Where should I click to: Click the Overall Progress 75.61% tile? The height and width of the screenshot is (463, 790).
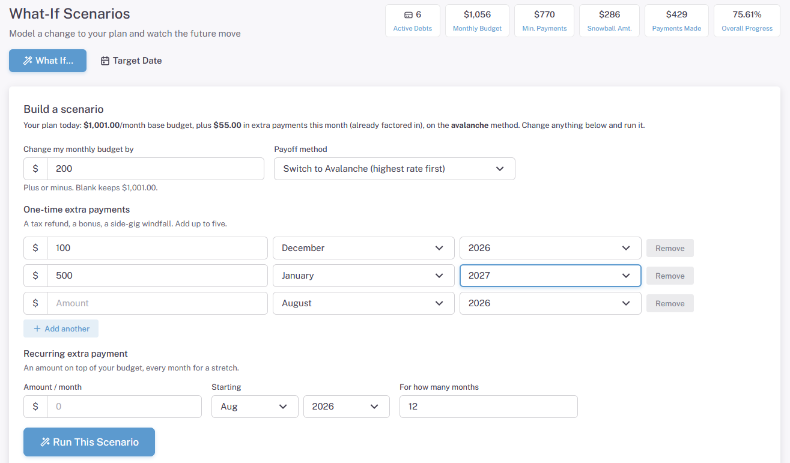747,21
